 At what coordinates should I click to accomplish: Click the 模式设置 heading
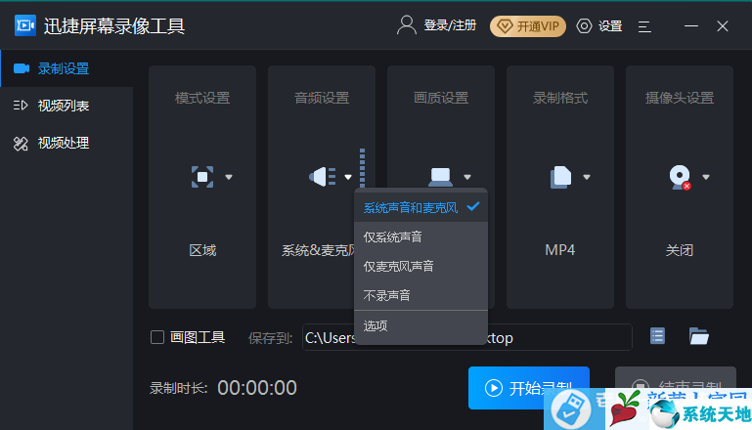point(202,98)
